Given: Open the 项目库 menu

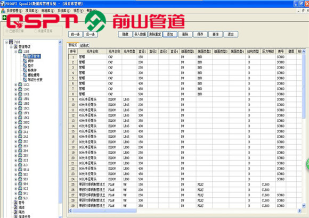Looking at the screenshot, I should click(31, 11).
